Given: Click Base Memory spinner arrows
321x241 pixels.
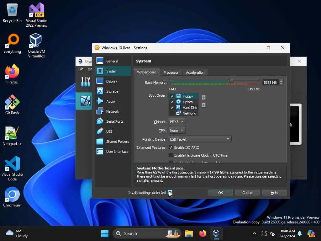Looking at the screenshot, I should coord(281,82).
